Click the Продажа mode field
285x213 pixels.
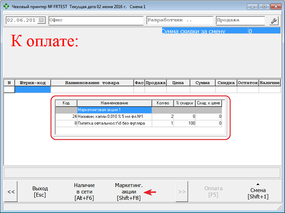click(240, 20)
